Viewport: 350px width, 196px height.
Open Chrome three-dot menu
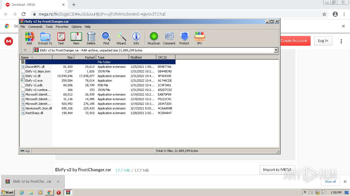point(344,14)
